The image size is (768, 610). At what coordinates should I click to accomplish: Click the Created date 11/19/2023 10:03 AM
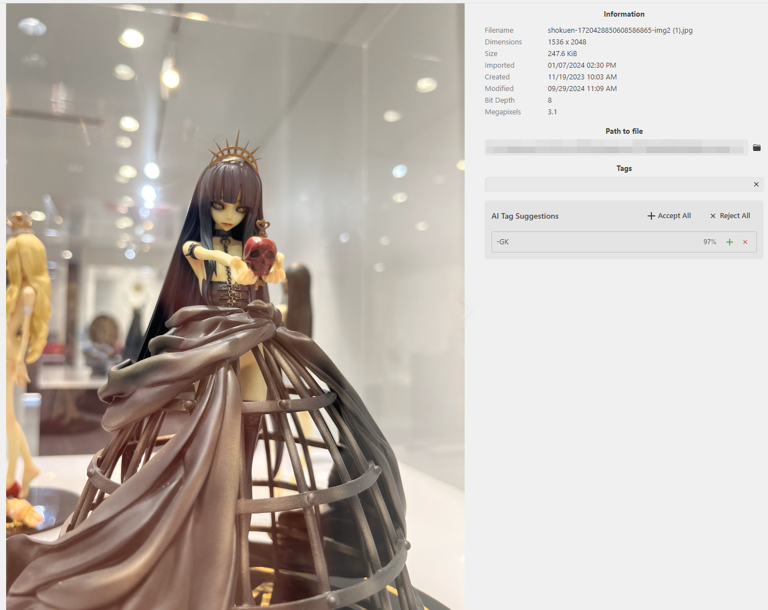[x=582, y=77]
